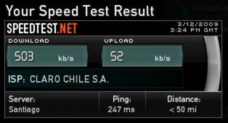
Task: Click the ISP name CLARO CHILE S.A.
Action: coord(69,79)
